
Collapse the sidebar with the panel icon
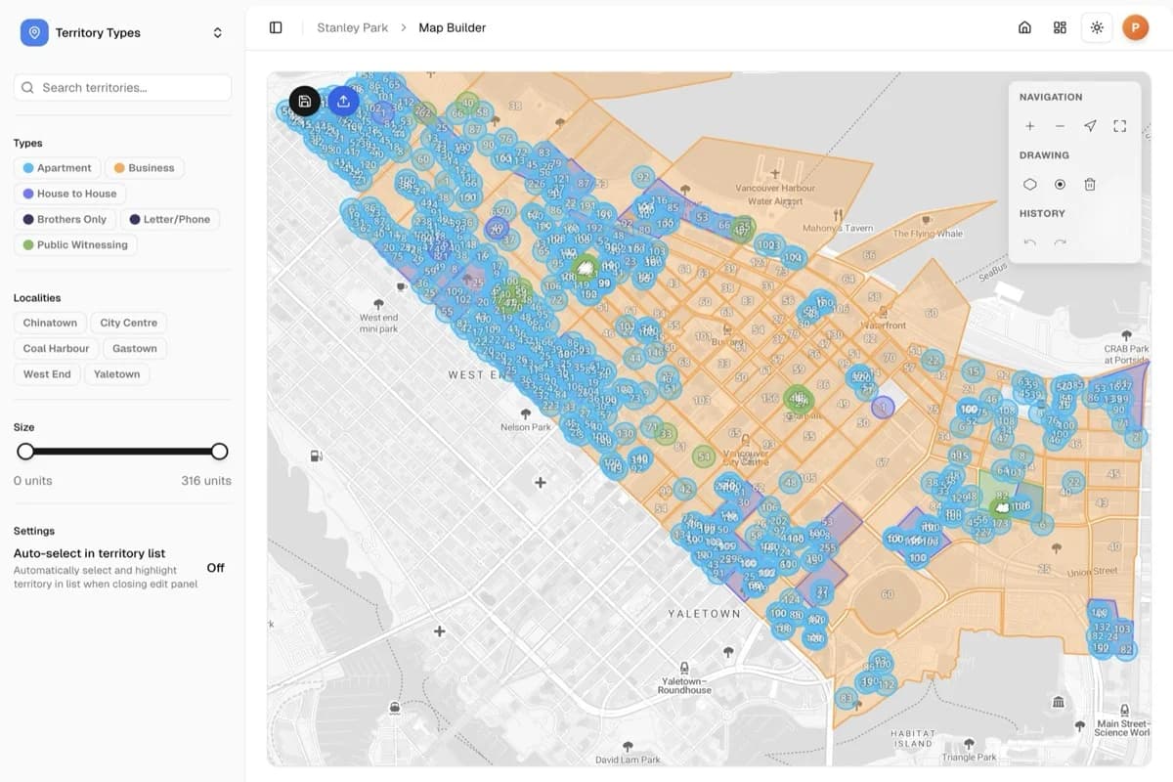[x=276, y=27]
